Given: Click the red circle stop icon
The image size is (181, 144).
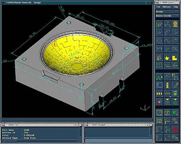Looking at the screenshot, I should click(x=175, y=130).
